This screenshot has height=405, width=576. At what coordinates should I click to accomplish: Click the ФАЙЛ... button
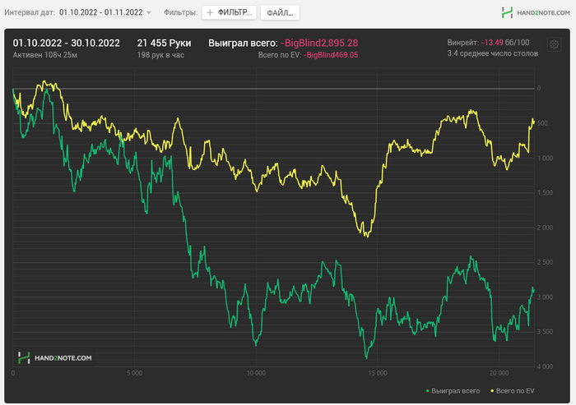(280, 13)
